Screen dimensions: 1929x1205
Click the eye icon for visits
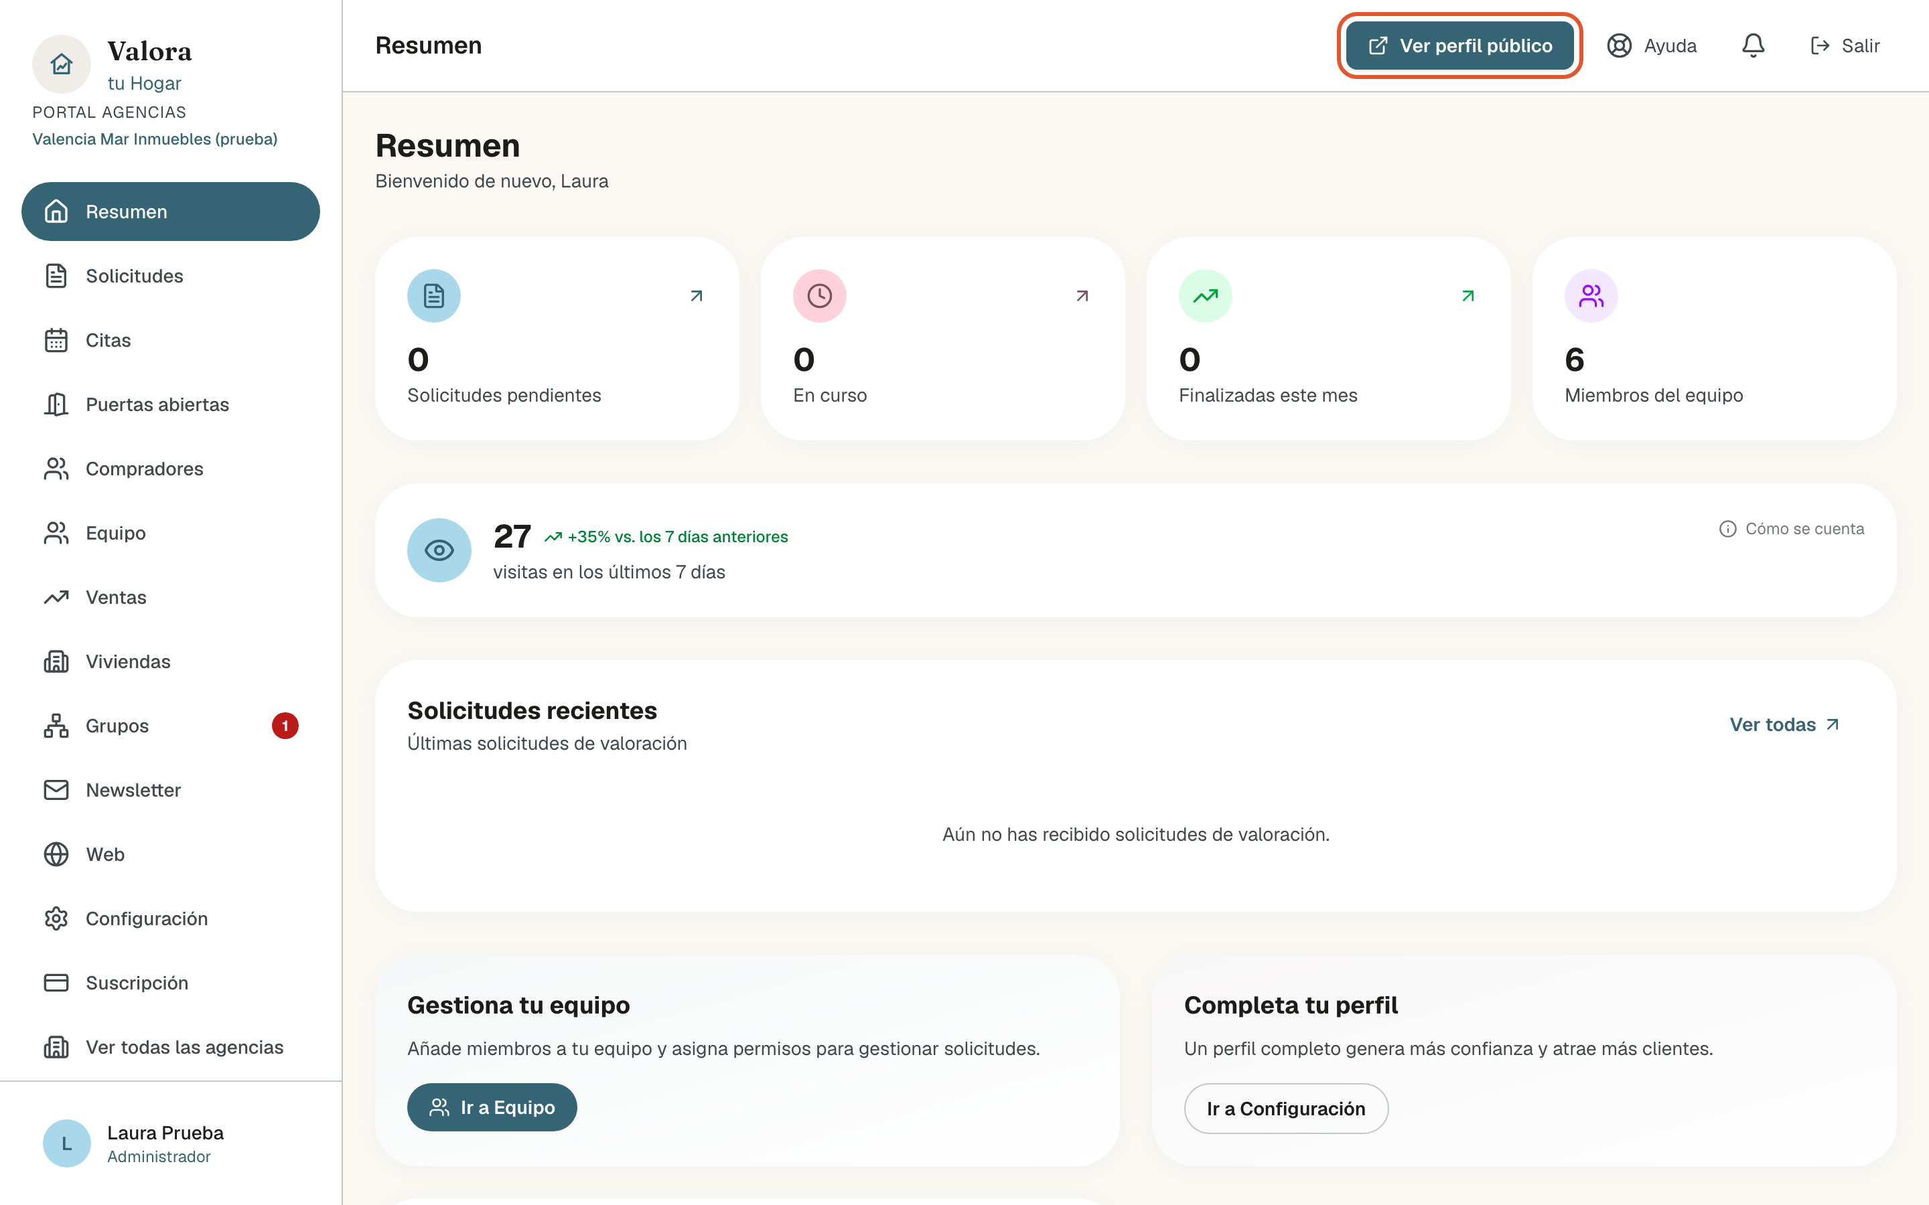click(439, 550)
